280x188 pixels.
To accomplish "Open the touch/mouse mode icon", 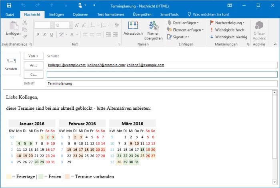I will point(80,5).
